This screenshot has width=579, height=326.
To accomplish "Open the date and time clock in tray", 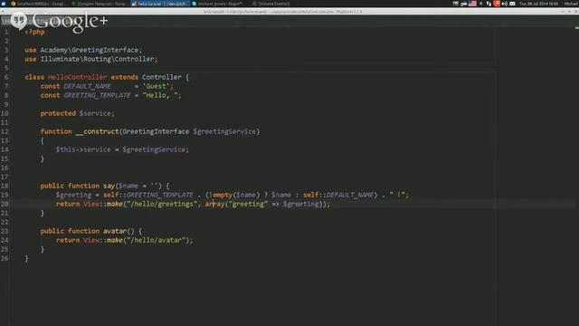I will 539,4.
